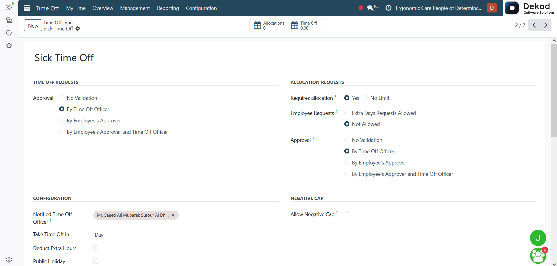The width and height of the screenshot is (557, 266).
Task: Show help tooltip for Allow Negative Cap
Action: click(337, 213)
